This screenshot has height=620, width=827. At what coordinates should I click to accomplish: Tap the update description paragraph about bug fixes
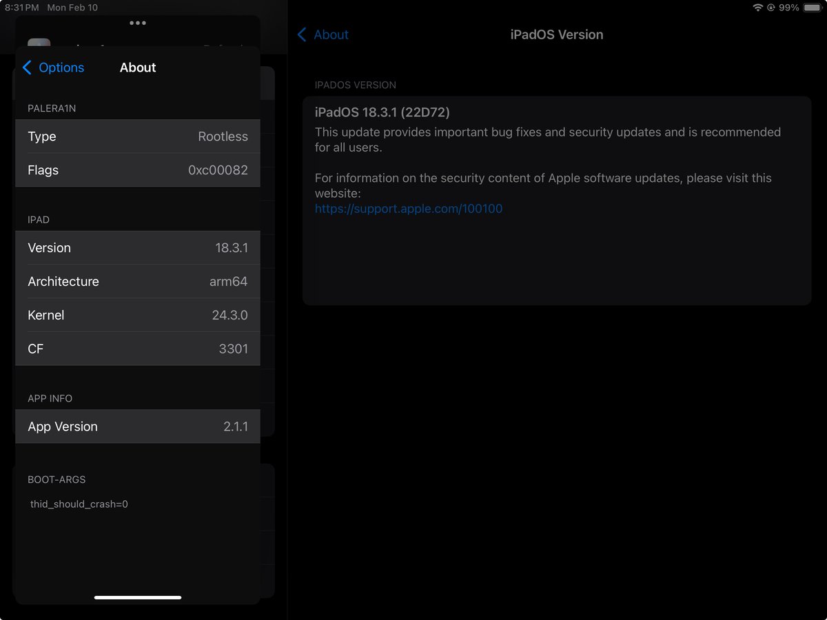pos(548,139)
